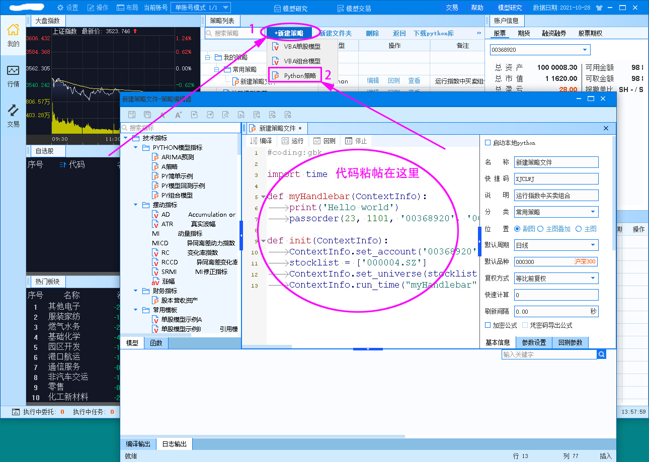Choose Python策略 from the new strategy menu
The image size is (649, 462).
[x=295, y=75]
